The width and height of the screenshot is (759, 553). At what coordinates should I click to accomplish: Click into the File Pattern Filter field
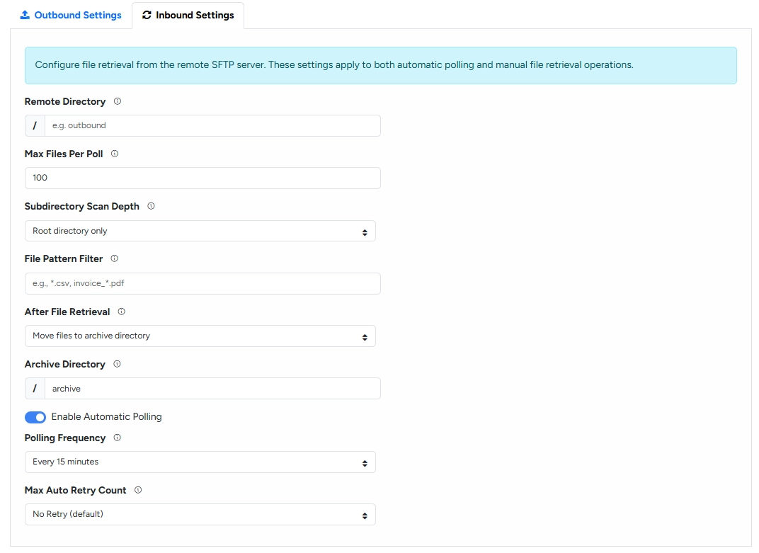202,283
